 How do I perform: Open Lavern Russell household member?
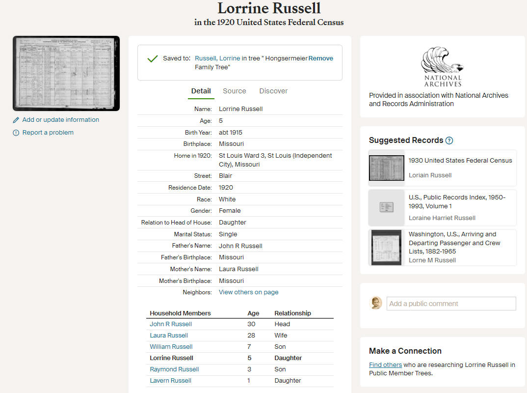(x=170, y=381)
